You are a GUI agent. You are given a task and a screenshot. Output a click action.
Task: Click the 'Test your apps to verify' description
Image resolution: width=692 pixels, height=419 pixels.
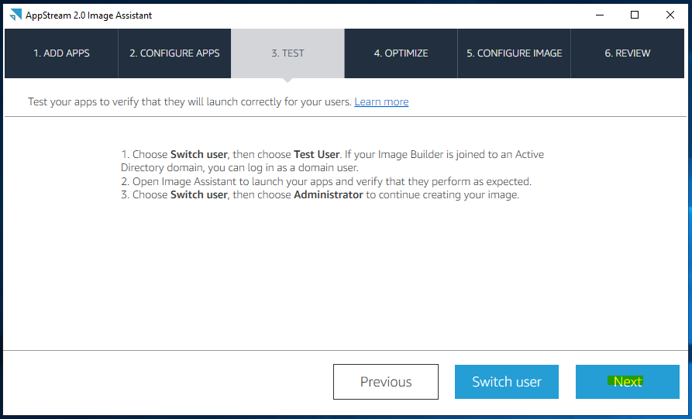pos(190,102)
